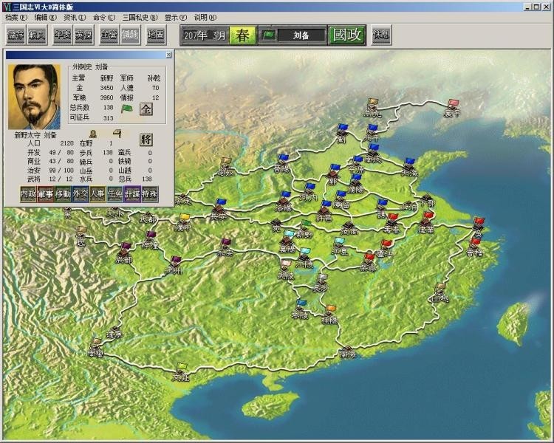This screenshot has width=554, height=443.
Task: Click Liu Bei's portrait
Action: pyautogui.click(x=34, y=97)
